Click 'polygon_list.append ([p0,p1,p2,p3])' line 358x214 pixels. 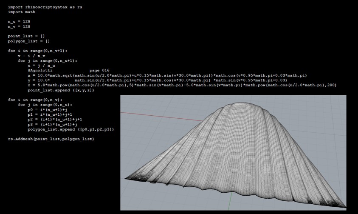coord(71,129)
